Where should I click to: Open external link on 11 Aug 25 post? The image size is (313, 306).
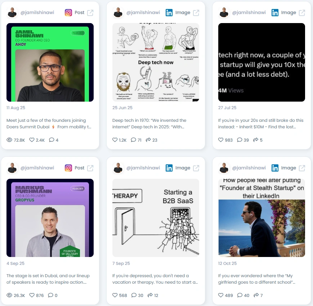(90, 13)
